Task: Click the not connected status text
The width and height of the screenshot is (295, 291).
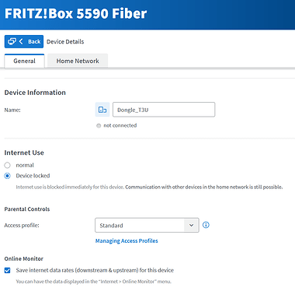Action: pos(120,125)
